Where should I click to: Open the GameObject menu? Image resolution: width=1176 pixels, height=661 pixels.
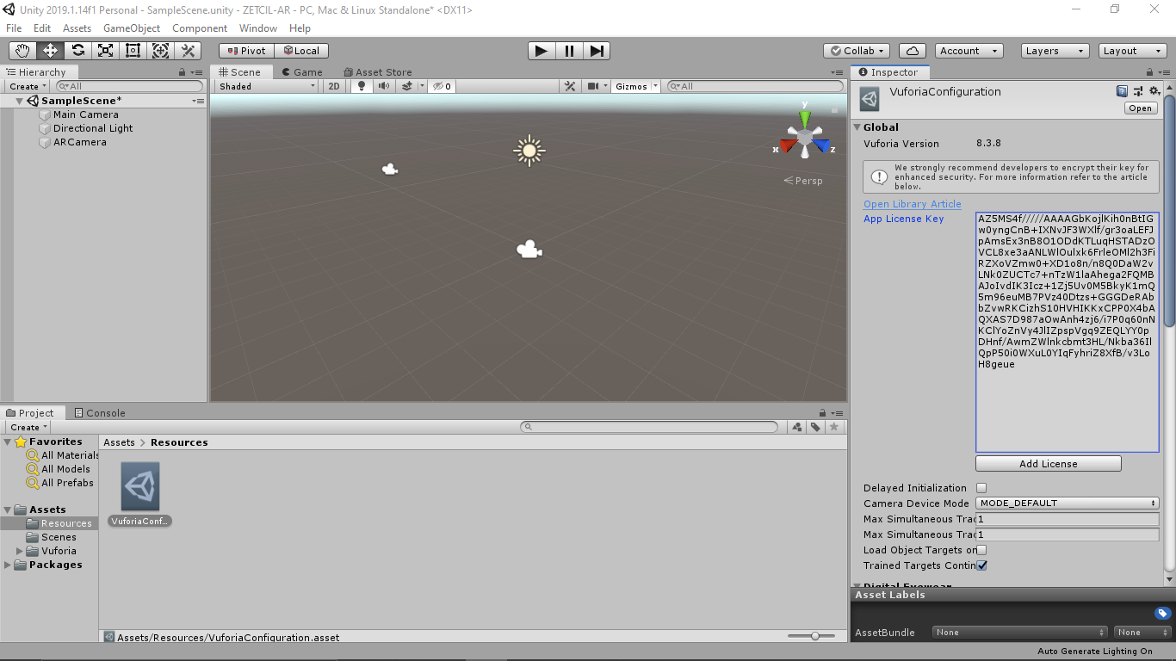point(131,28)
